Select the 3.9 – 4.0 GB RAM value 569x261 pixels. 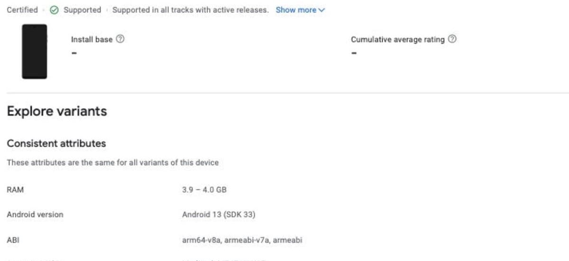click(204, 190)
